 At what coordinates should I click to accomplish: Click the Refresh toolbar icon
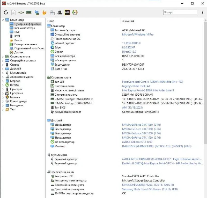(6, 12)
